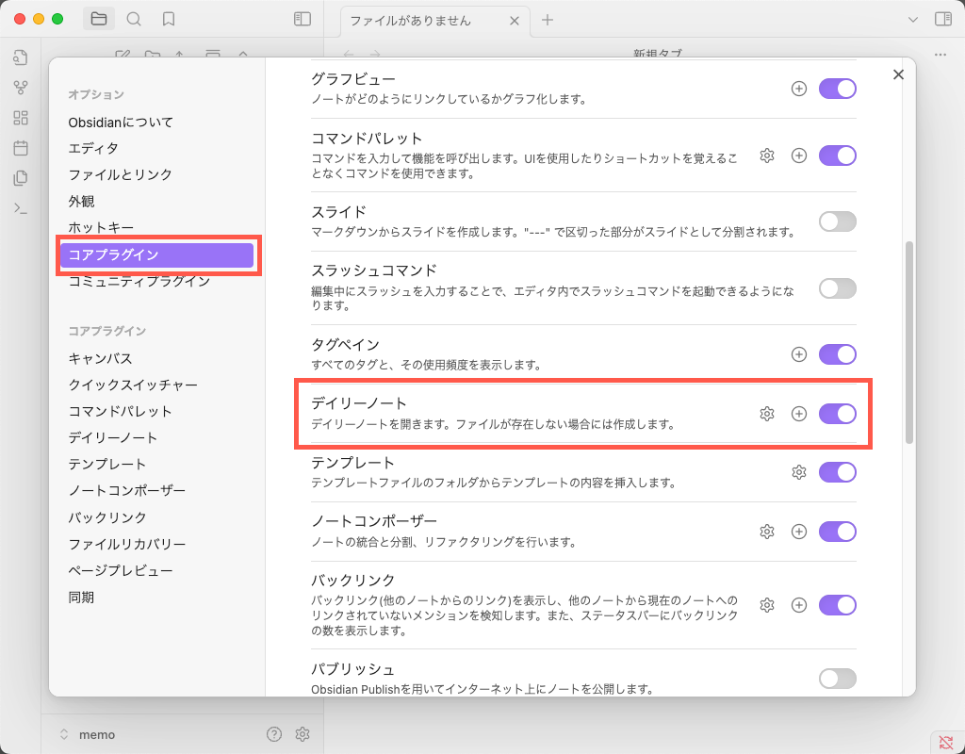Disable the タグペイン plugin toggle
This screenshot has width=965, height=754.
coord(838,354)
